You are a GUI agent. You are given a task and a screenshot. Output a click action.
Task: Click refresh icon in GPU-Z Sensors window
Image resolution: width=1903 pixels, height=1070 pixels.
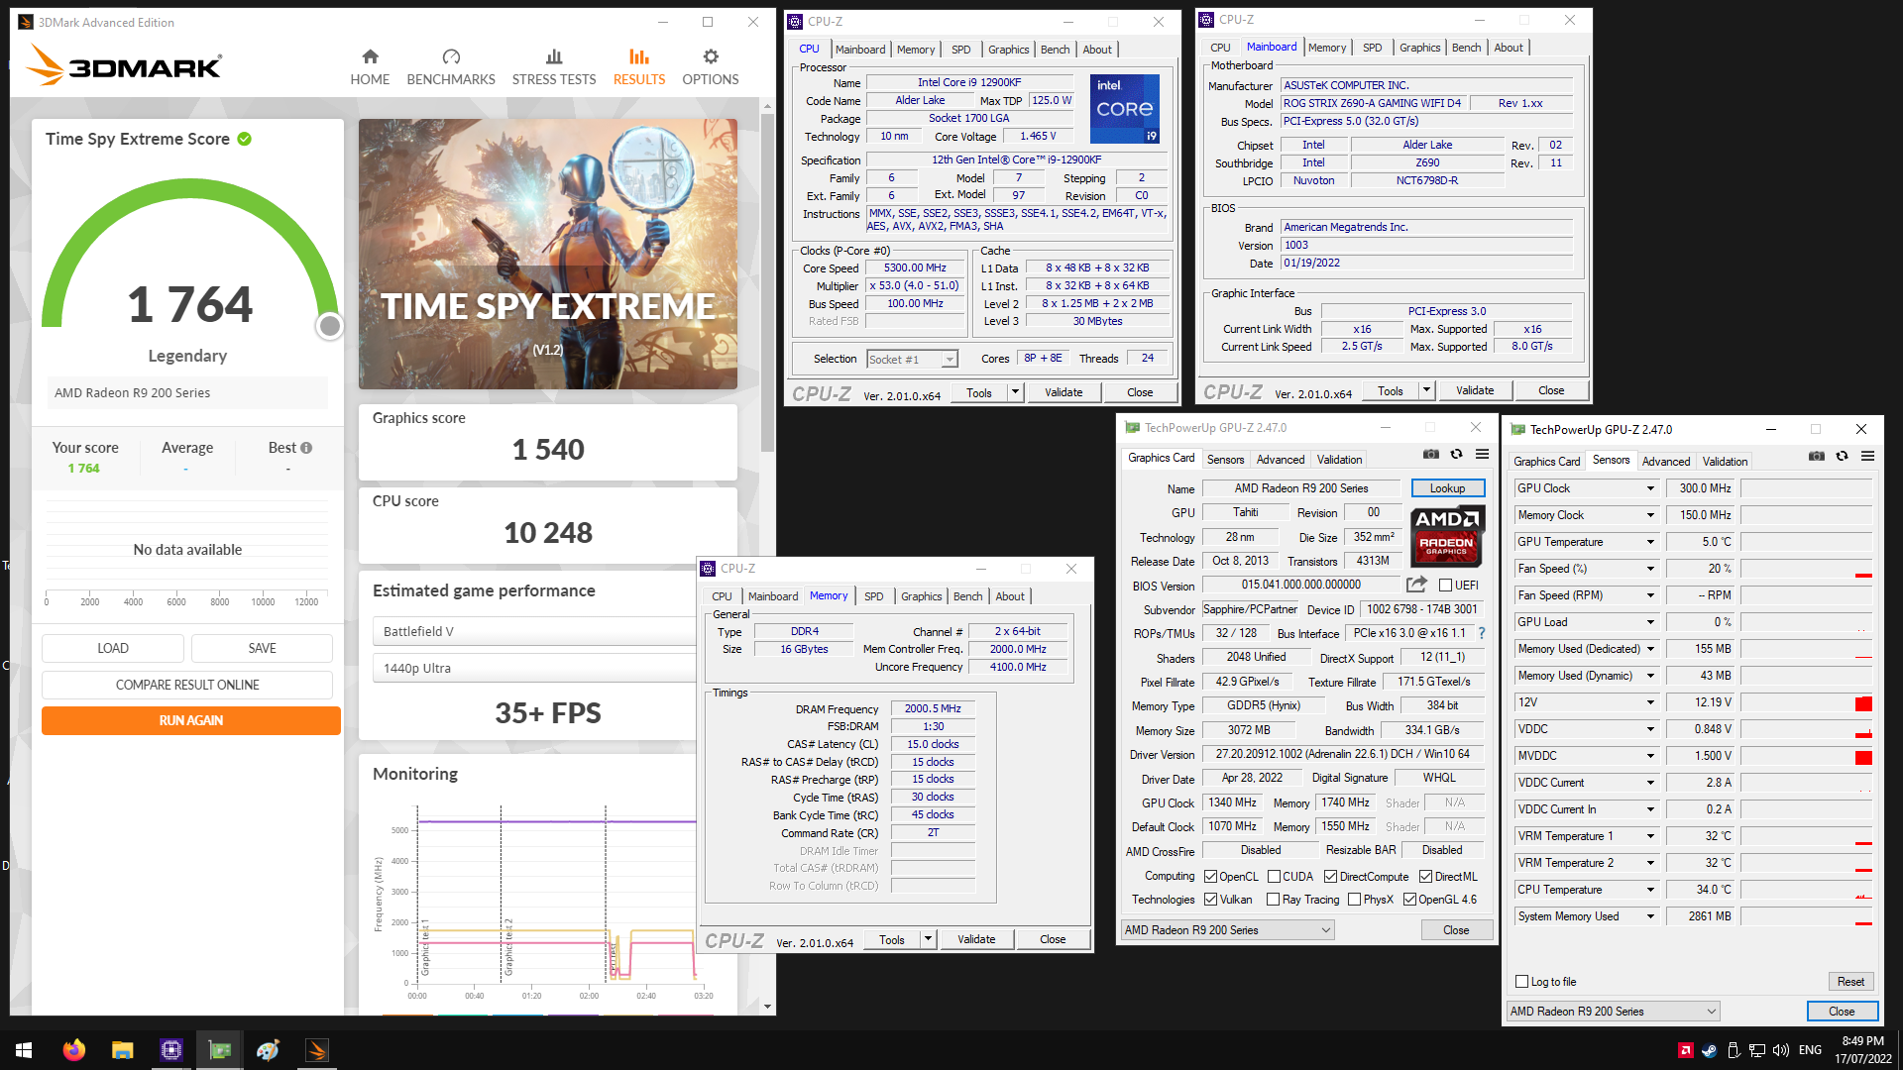[1842, 456]
